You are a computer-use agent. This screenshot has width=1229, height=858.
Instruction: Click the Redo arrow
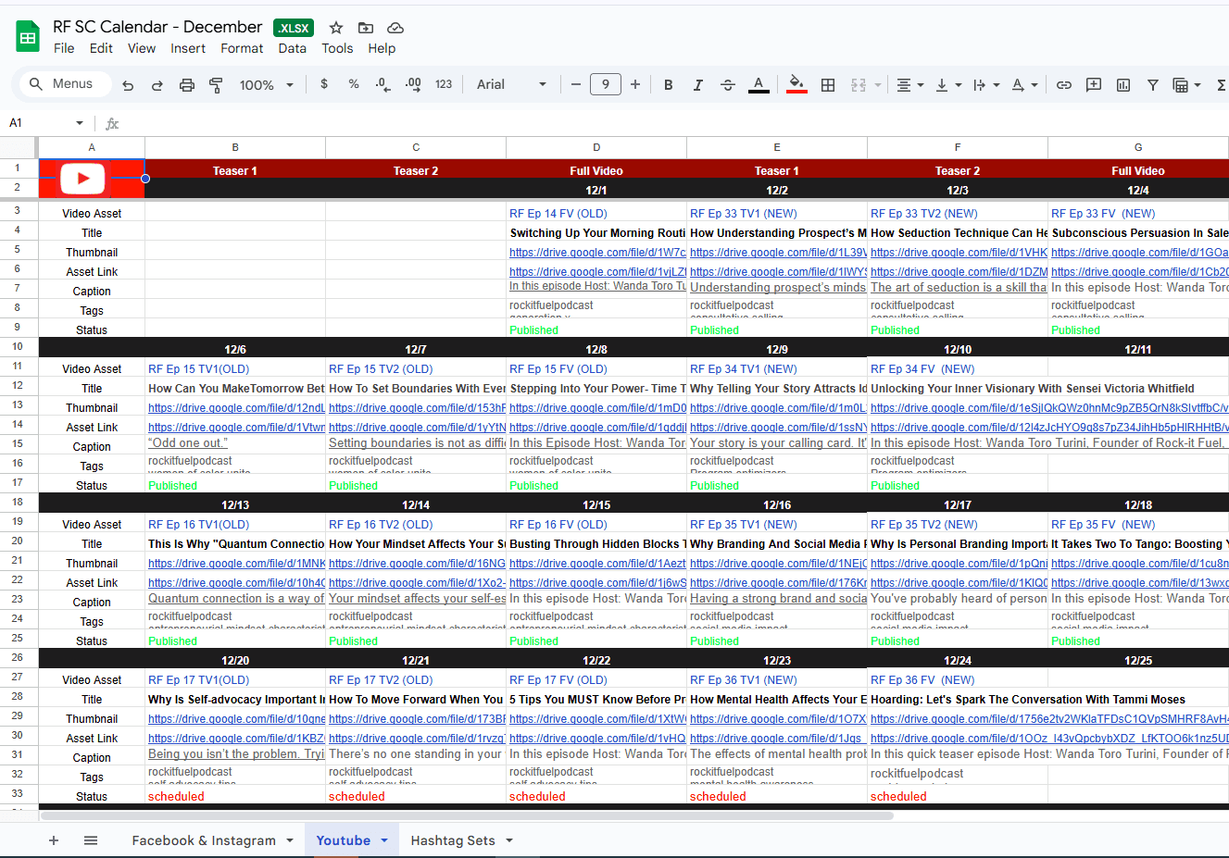[x=157, y=85]
